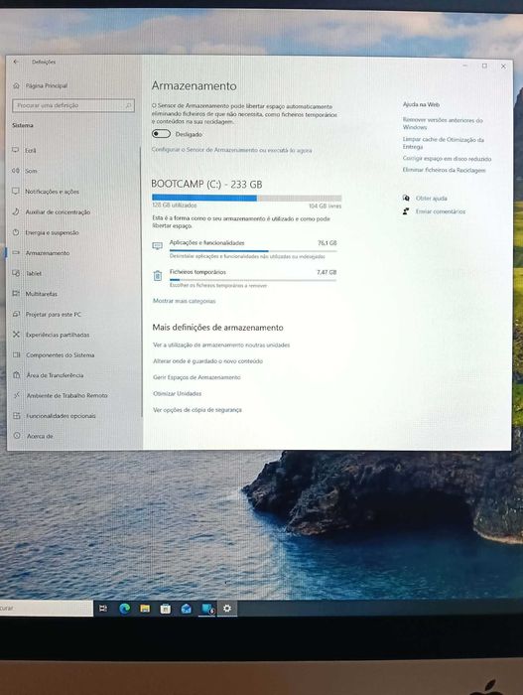Click the 104 GB livres text
This screenshot has width=523, height=695.
(325, 207)
